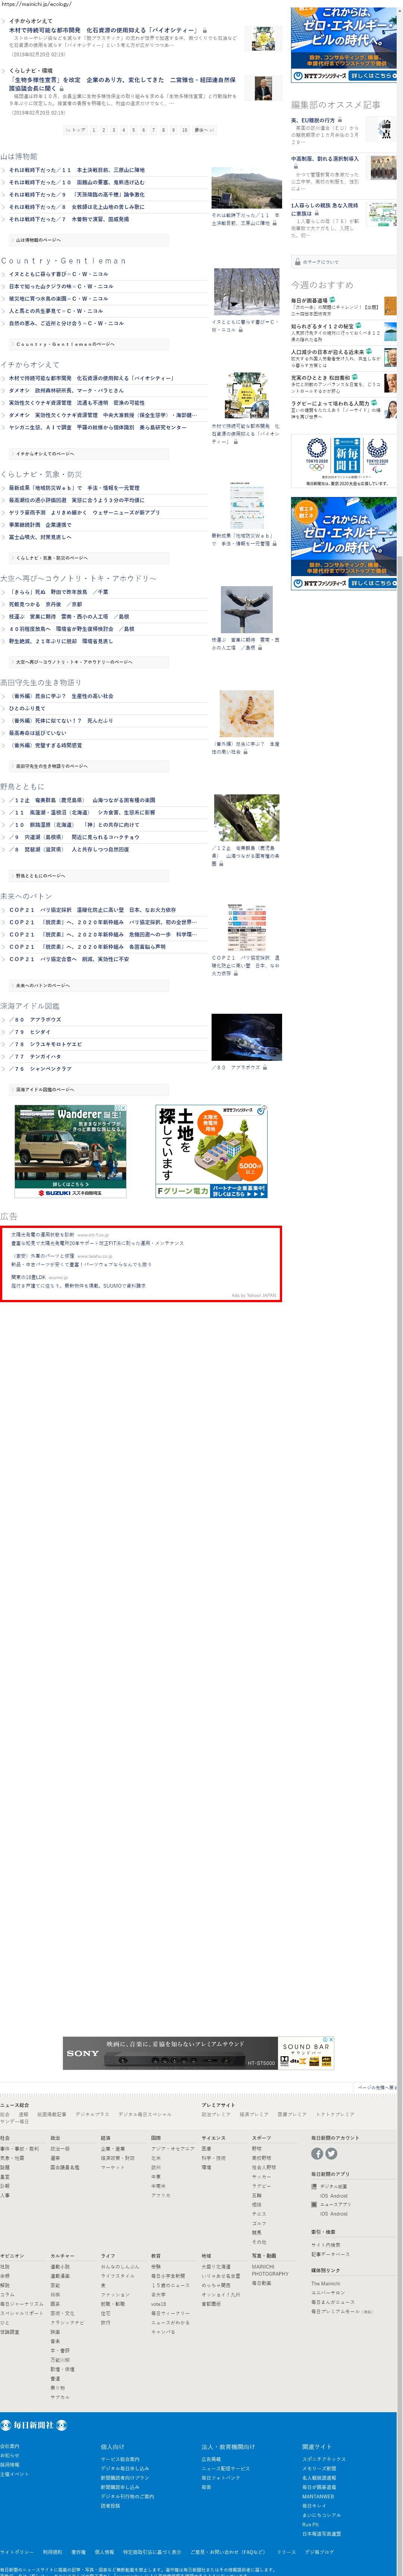This screenshot has height=2576, width=403.
Task: Open プレミアサイト heading in footer
Action: 219,2105
